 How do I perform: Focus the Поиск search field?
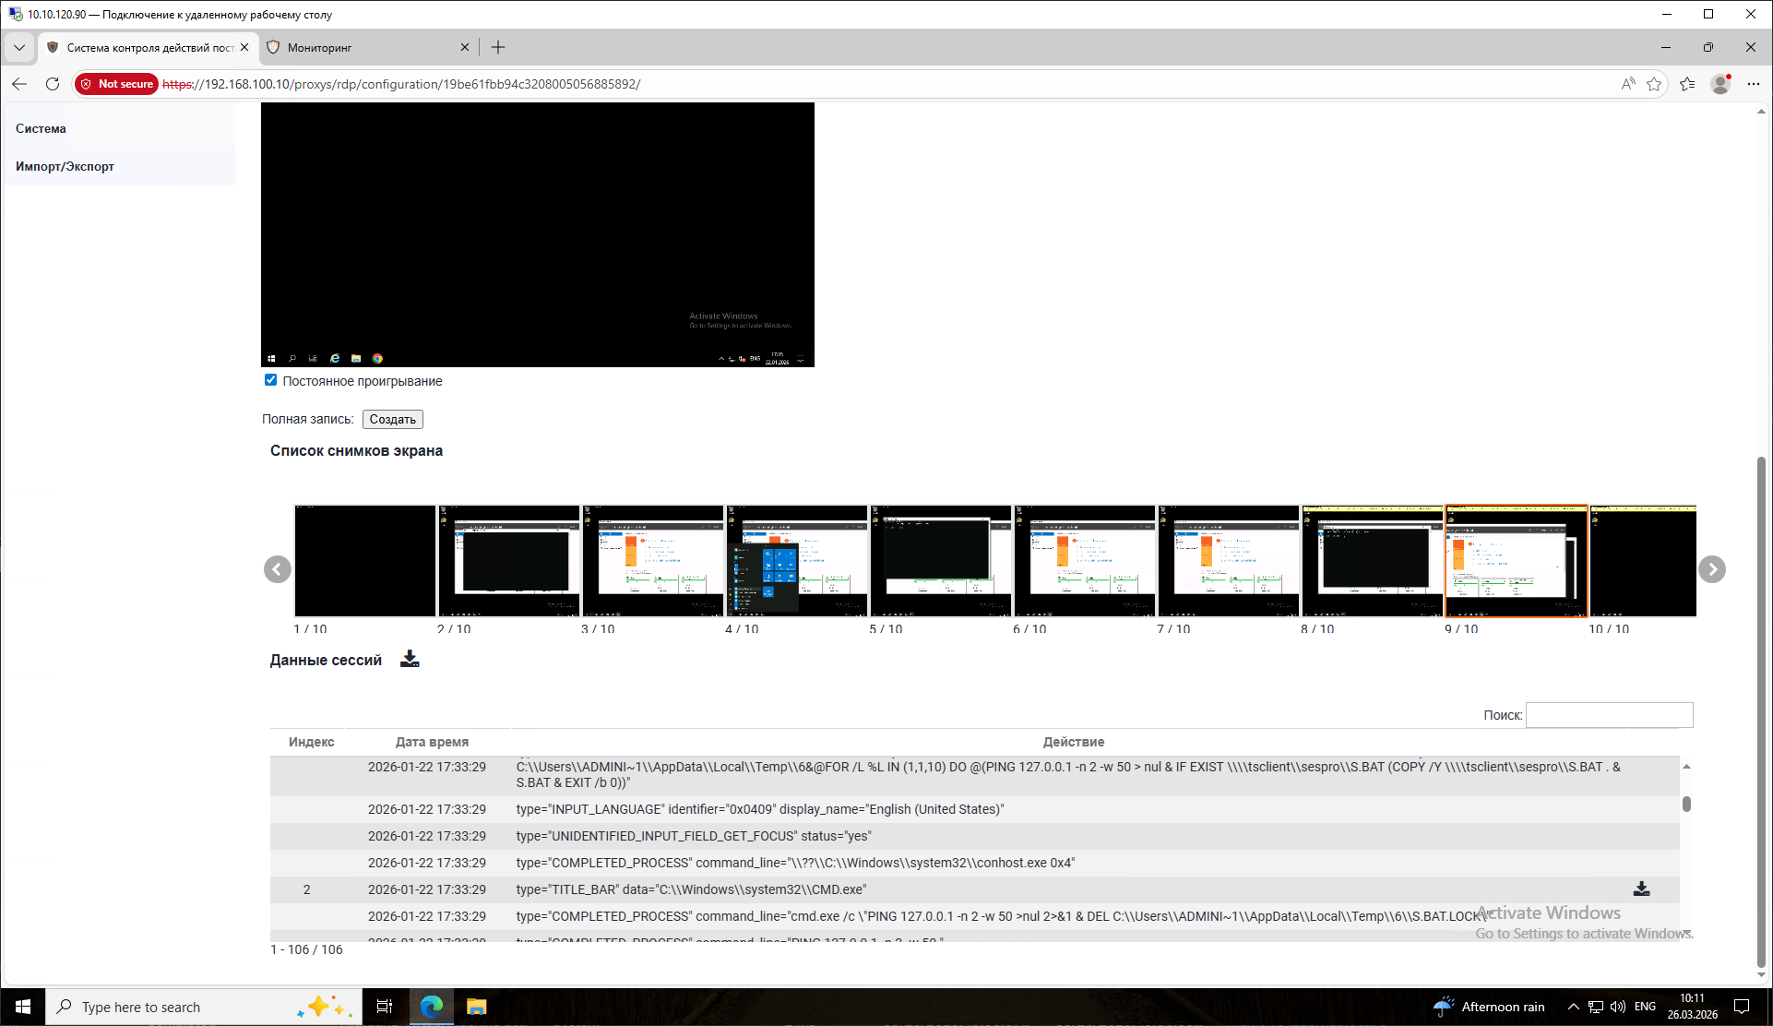click(1609, 715)
